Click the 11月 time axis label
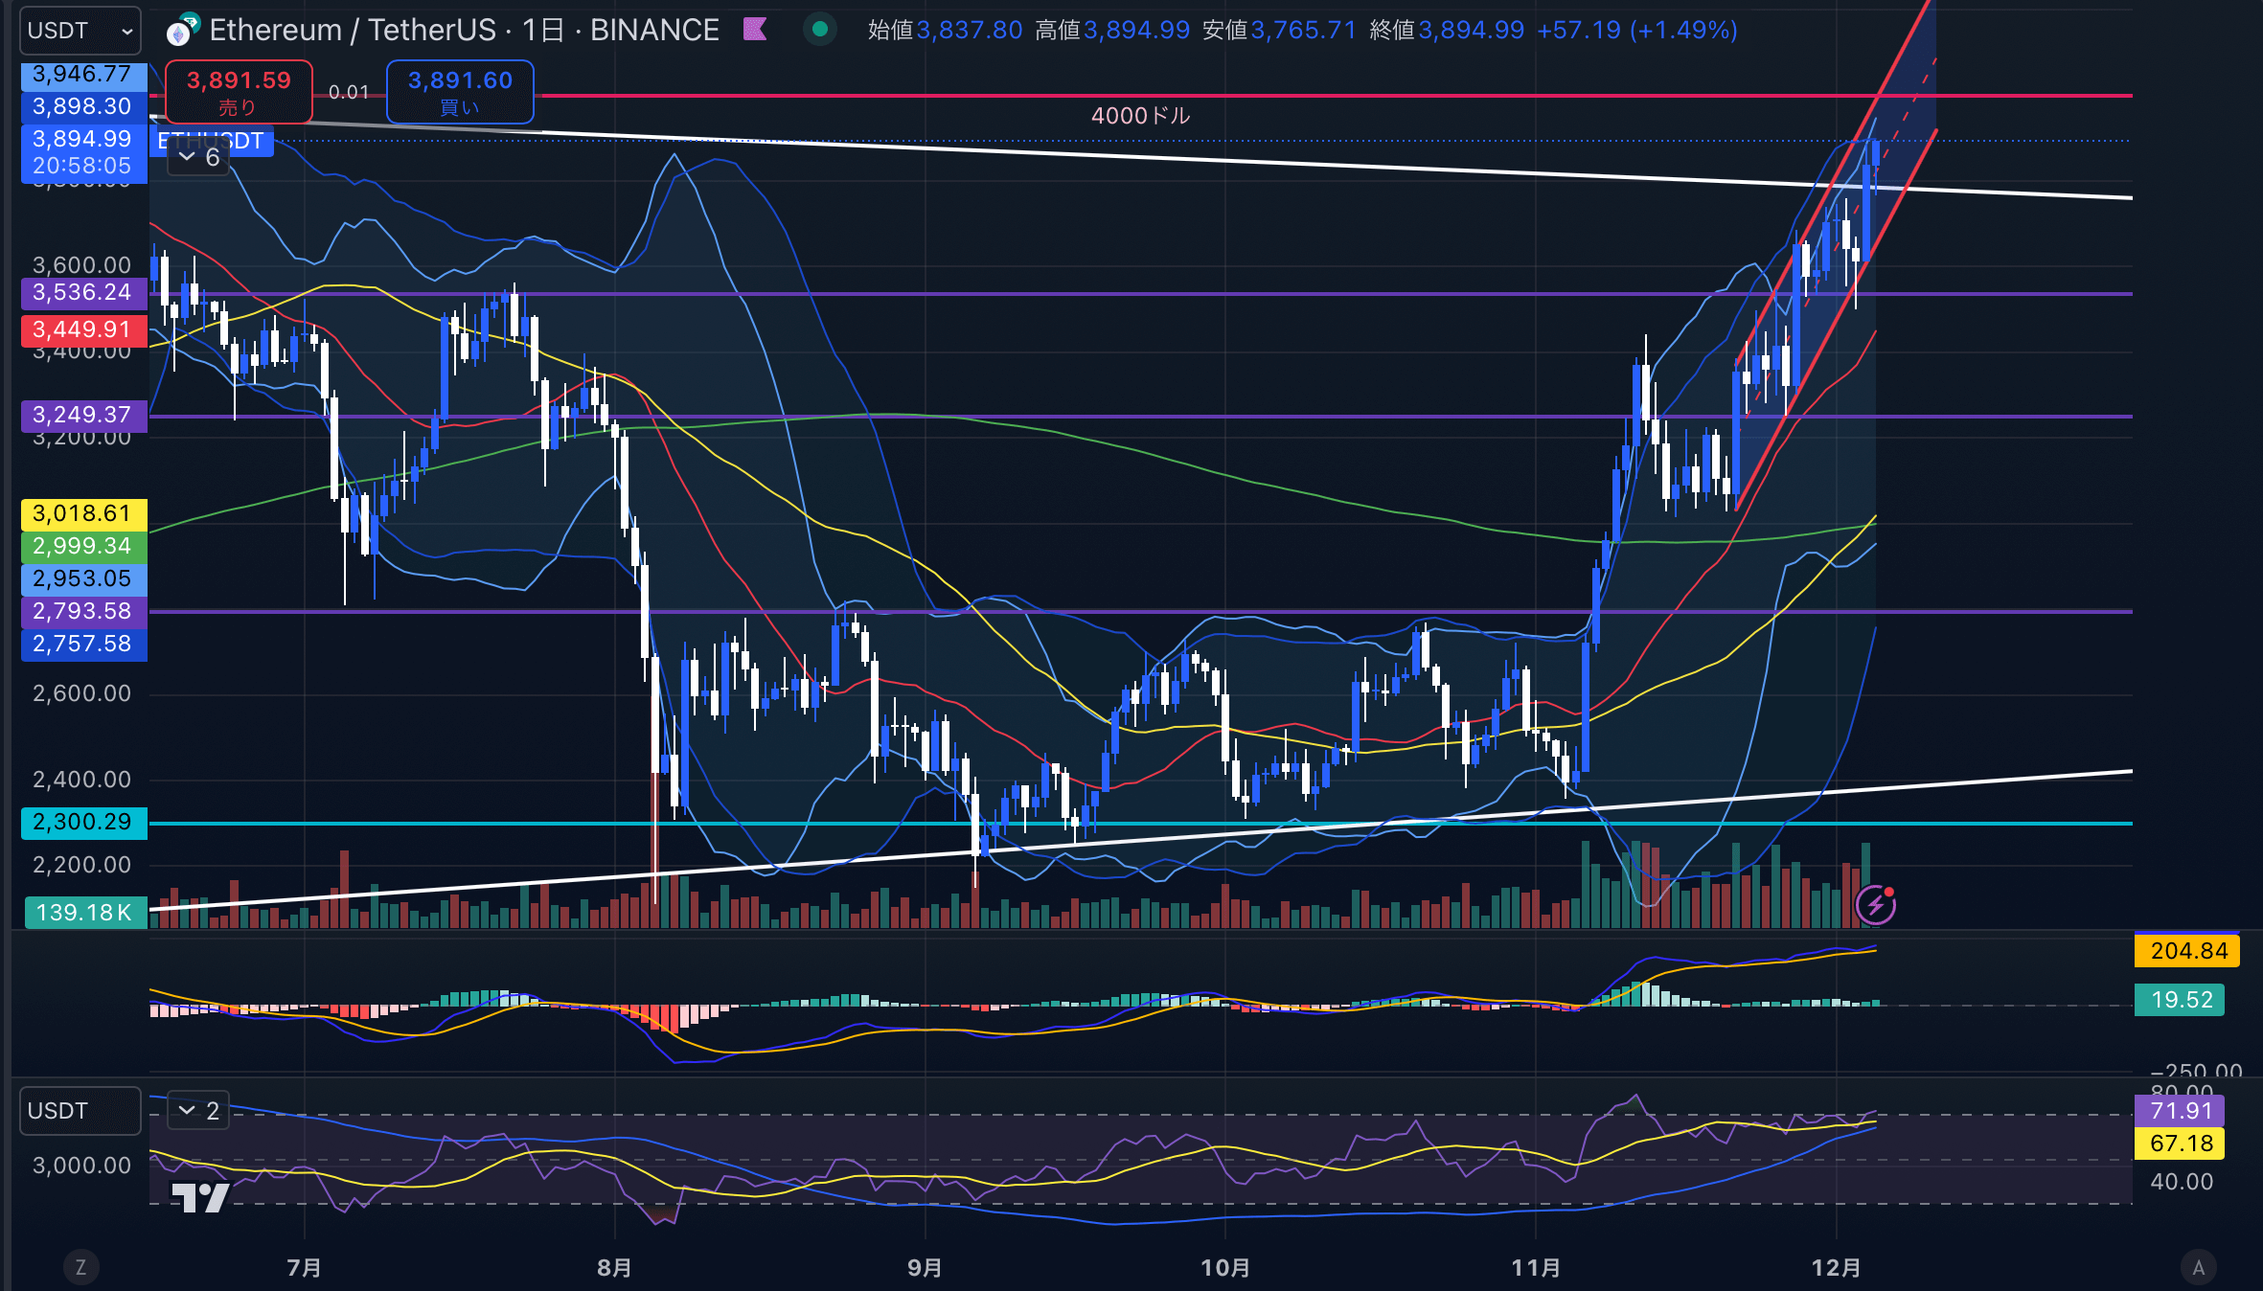2263x1291 pixels. 1536,1268
